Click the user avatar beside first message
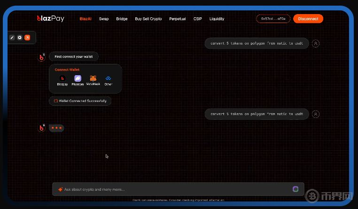The height and width of the screenshot is (209, 358). (x=316, y=43)
